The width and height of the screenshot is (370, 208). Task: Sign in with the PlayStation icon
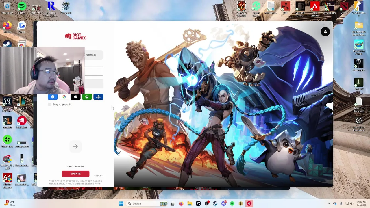click(x=98, y=97)
